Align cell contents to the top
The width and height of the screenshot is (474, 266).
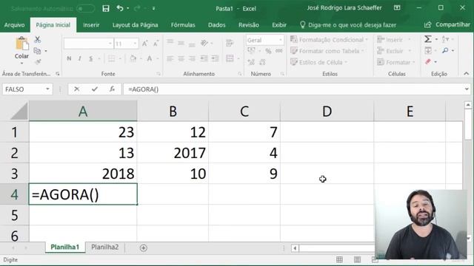170,43
